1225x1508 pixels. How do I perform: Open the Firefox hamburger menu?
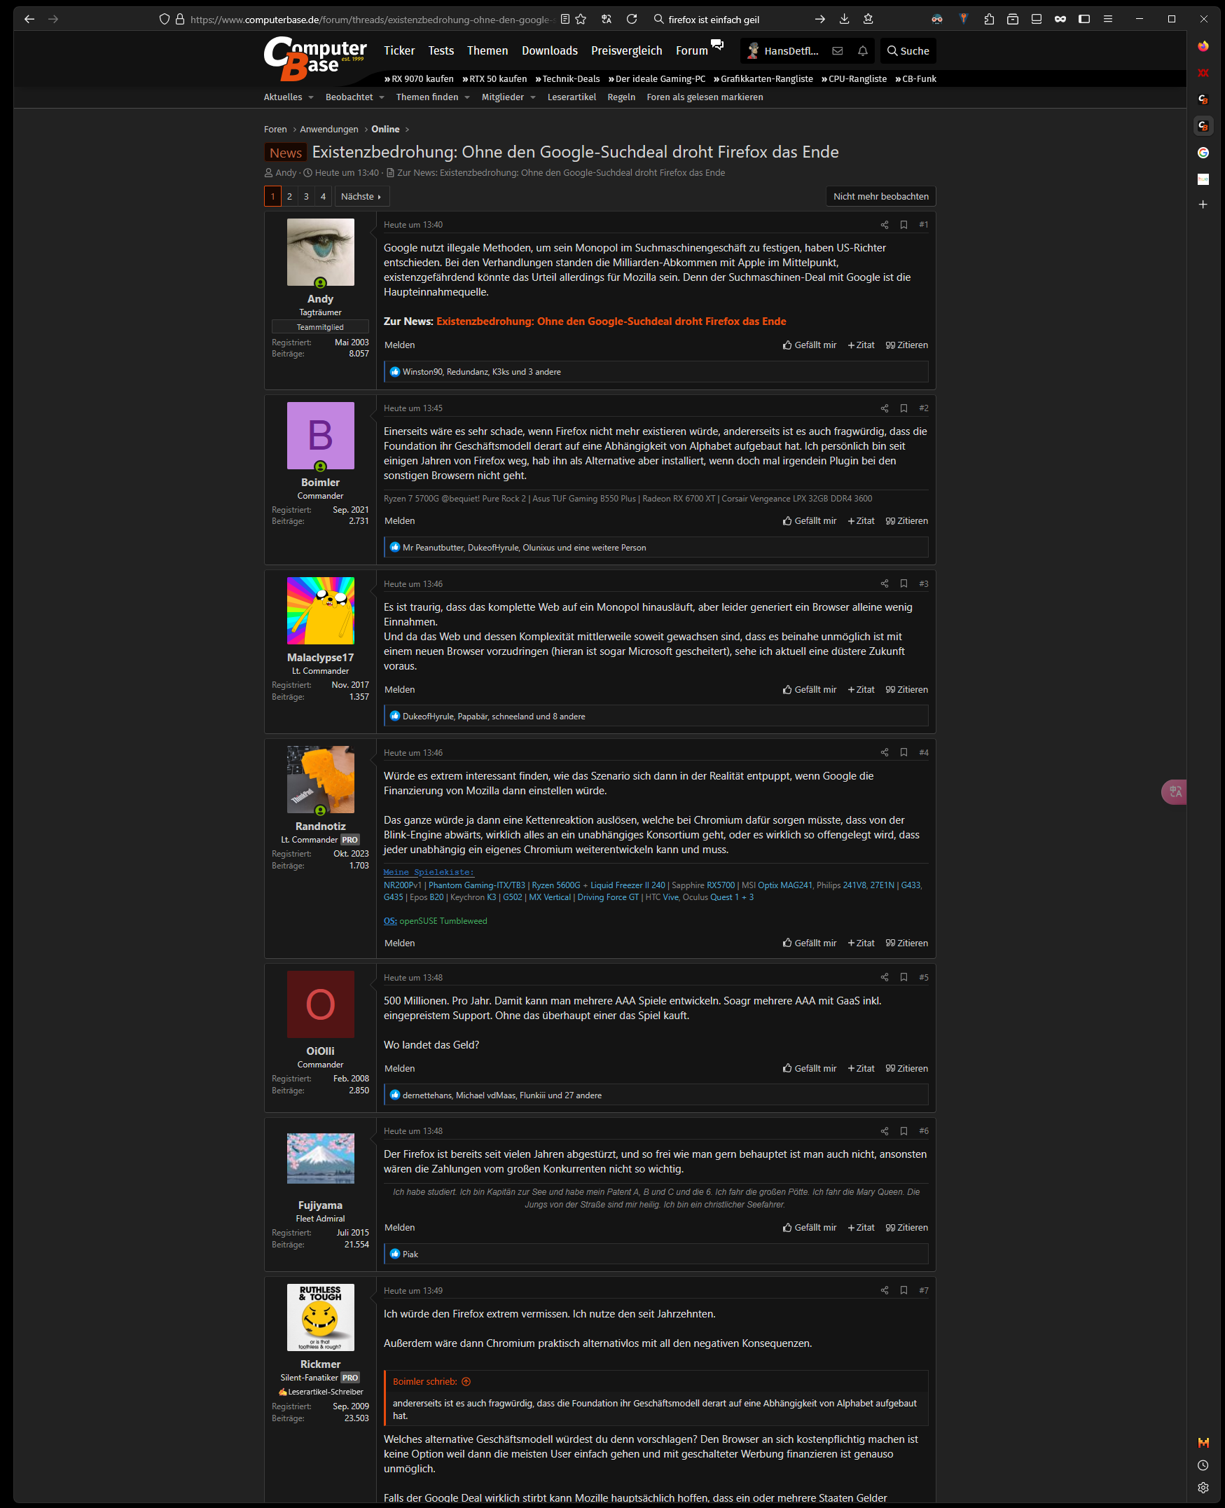[x=1108, y=19]
